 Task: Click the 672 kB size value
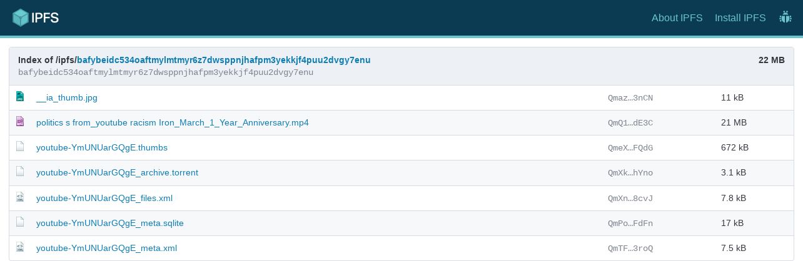(x=735, y=147)
